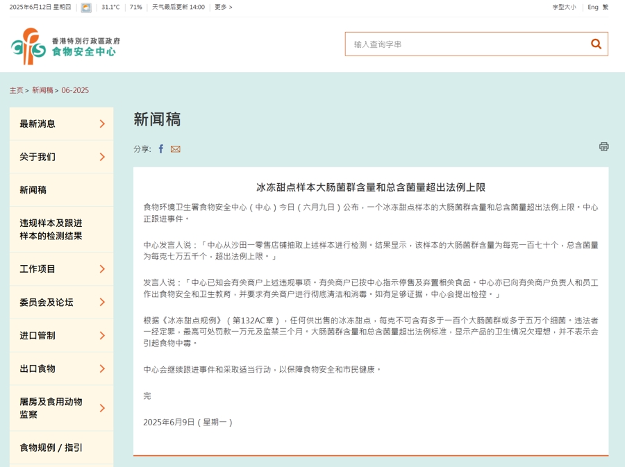
Task: Expand the 进口管制 submenu arrow
Action: 102,336
